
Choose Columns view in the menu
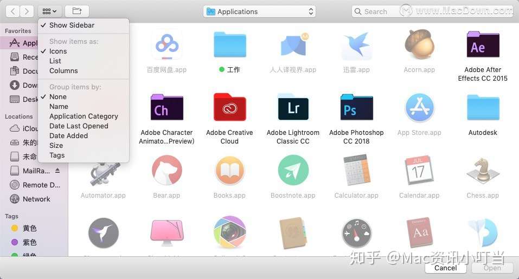click(x=84, y=71)
